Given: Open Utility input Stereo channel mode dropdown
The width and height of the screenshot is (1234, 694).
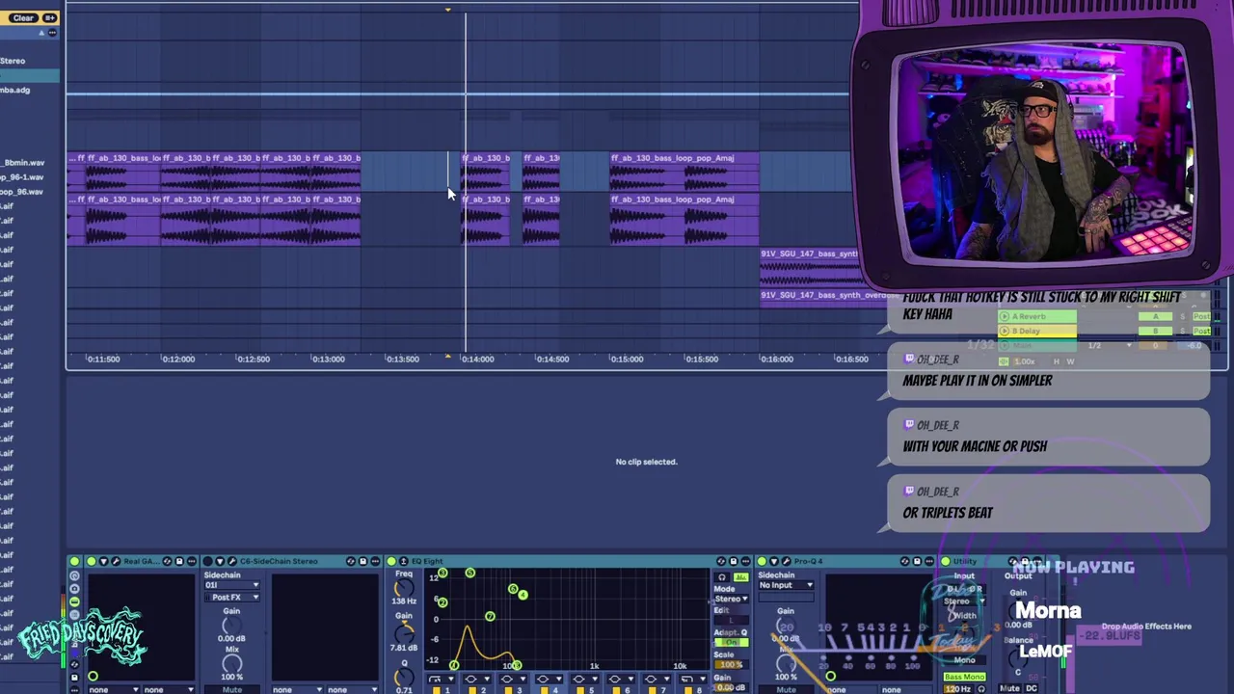Looking at the screenshot, I should (964, 601).
